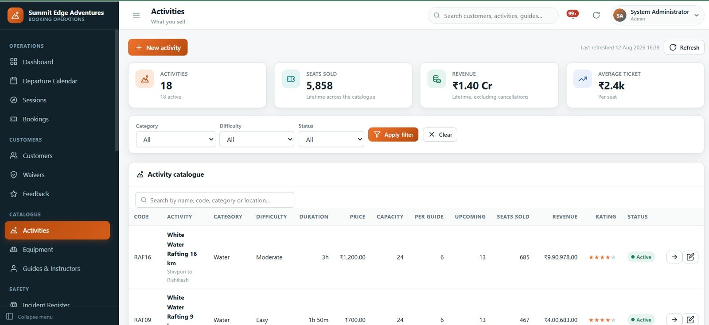Viewport: 709px width, 325px height.
Task: Click the Summit Edge Adventures logo icon
Action: pyautogui.click(x=15, y=15)
